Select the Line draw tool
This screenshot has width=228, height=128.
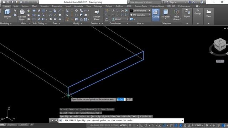click(x=55, y=15)
